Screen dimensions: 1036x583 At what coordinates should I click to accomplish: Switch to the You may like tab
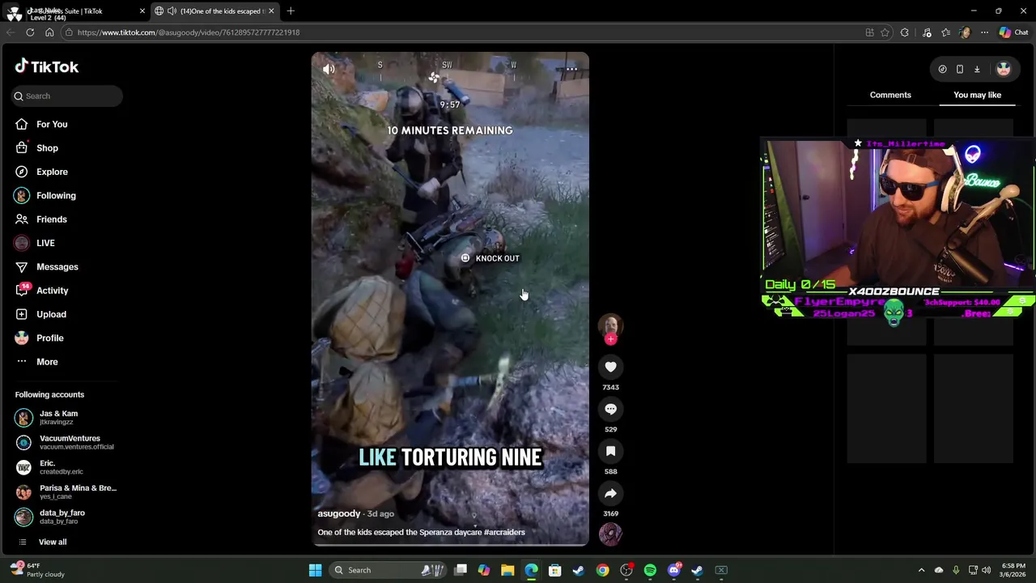(977, 95)
